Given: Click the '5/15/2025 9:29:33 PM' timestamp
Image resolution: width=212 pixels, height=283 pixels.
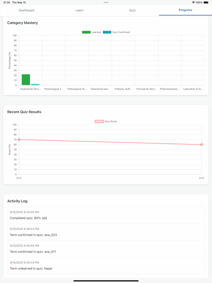Looking at the screenshot, I should (x=24, y=263).
